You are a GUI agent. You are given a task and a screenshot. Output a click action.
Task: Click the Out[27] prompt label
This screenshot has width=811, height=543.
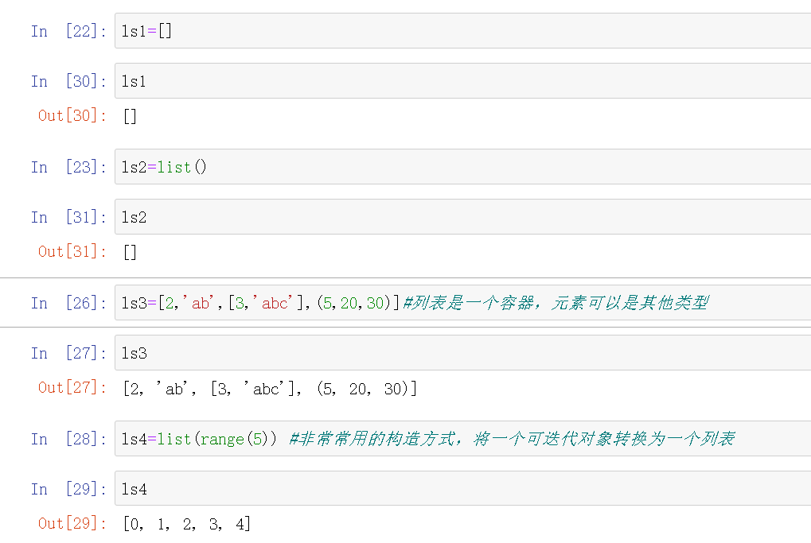pos(72,388)
